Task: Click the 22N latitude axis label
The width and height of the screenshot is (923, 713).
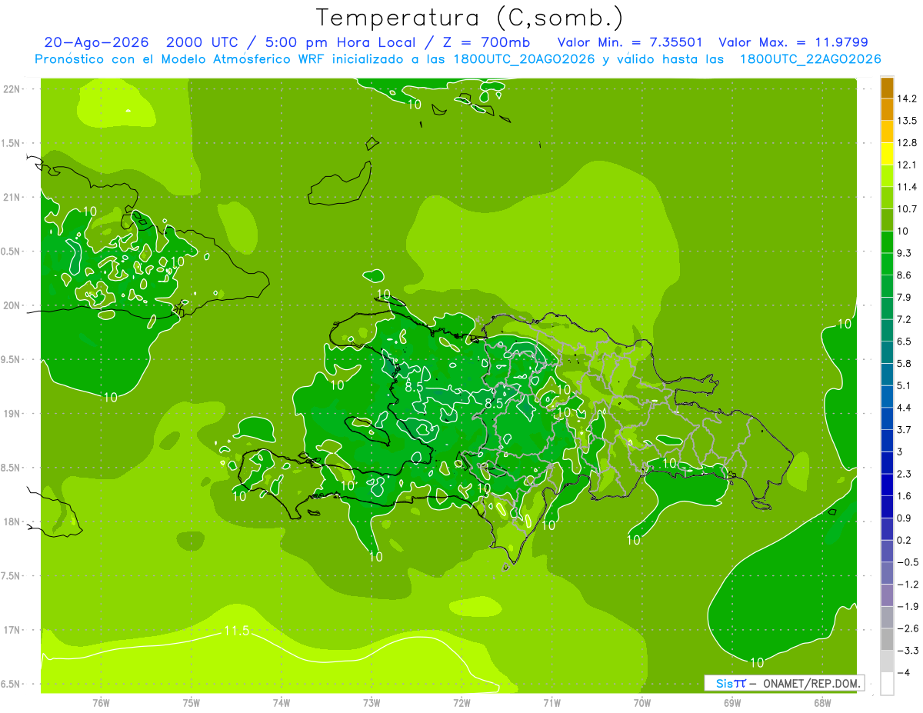Action: (x=13, y=89)
